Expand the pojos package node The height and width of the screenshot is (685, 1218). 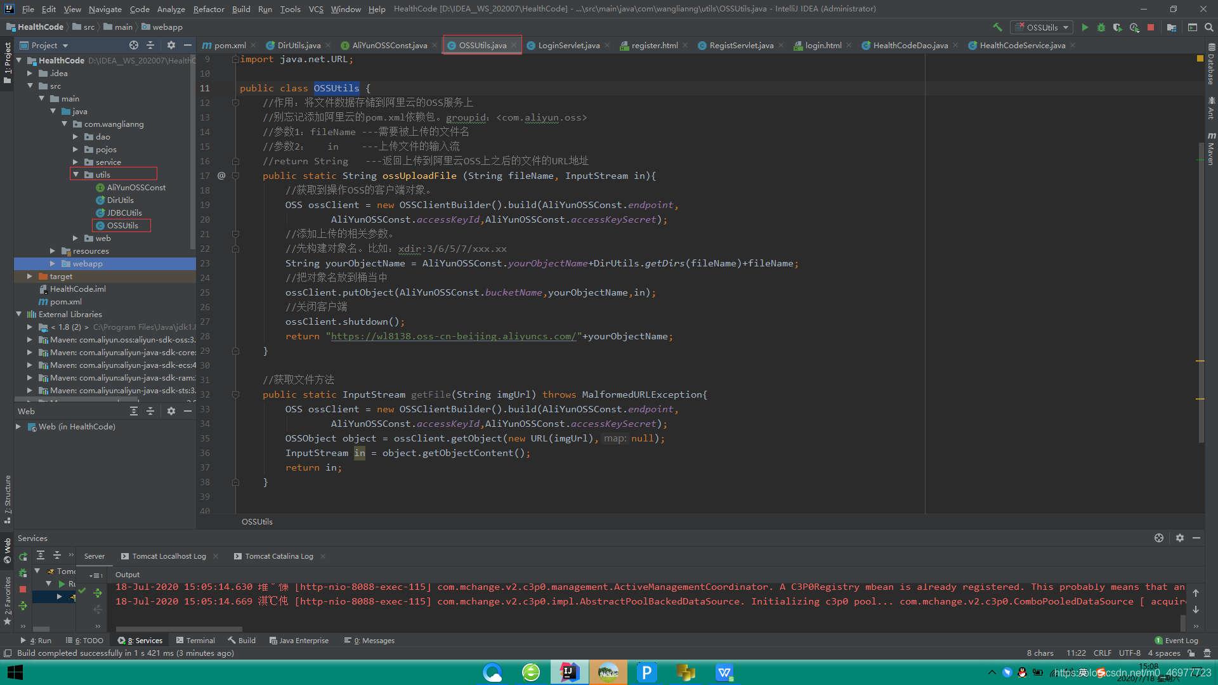(x=75, y=149)
